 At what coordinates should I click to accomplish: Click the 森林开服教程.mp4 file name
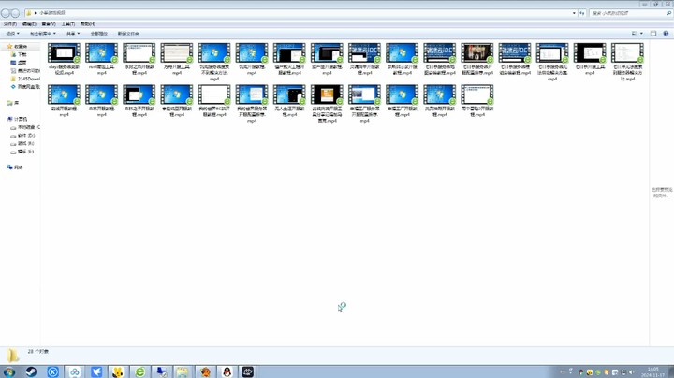(101, 111)
